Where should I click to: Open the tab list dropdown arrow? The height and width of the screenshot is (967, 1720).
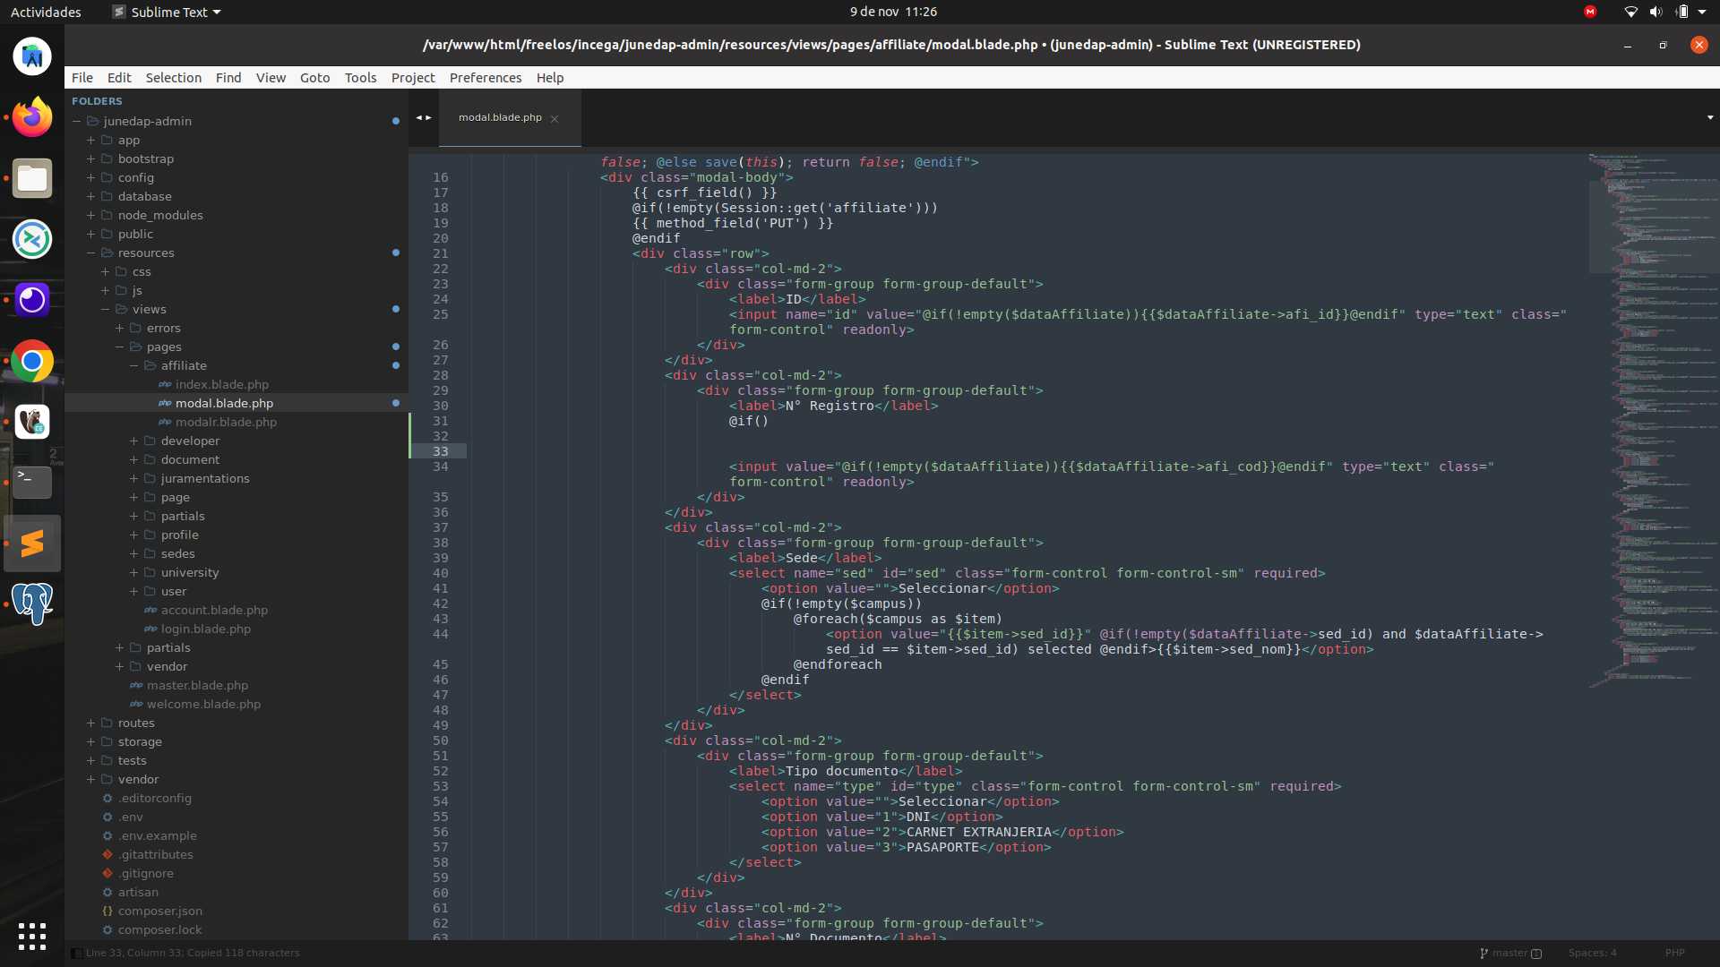point(1709,117)
